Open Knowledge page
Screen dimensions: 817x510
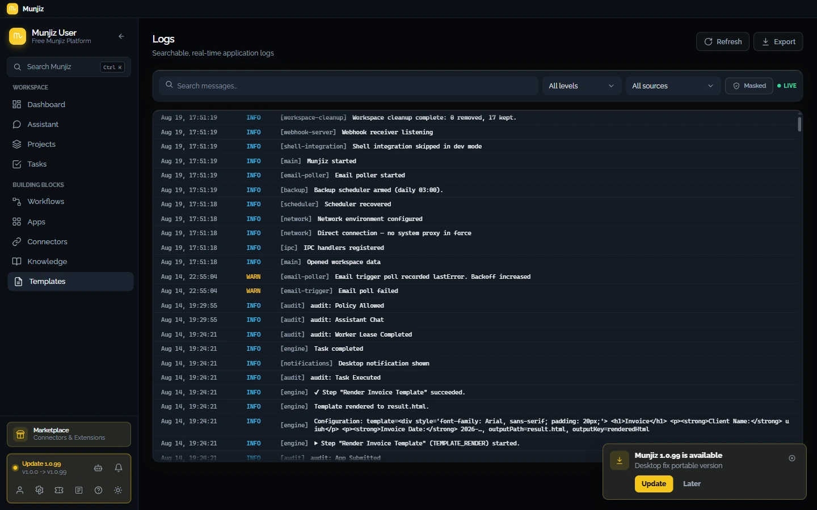(x=70, y=261)
